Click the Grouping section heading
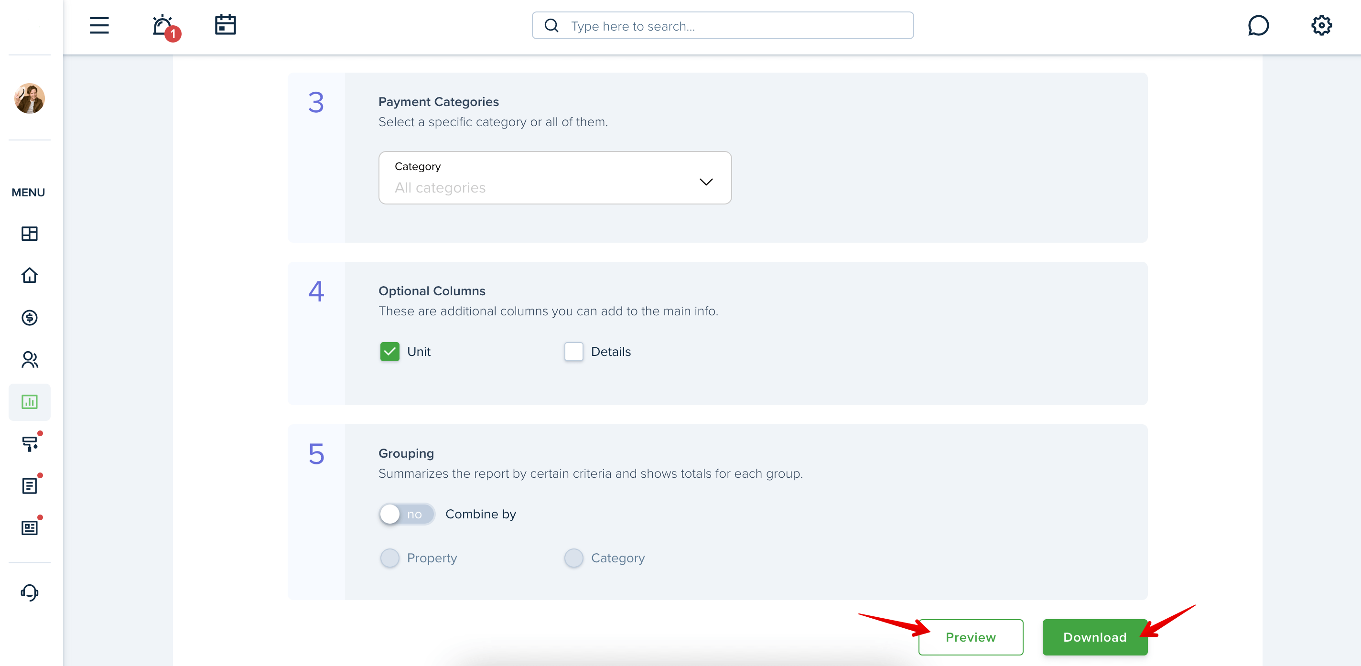 pos(406,453)
